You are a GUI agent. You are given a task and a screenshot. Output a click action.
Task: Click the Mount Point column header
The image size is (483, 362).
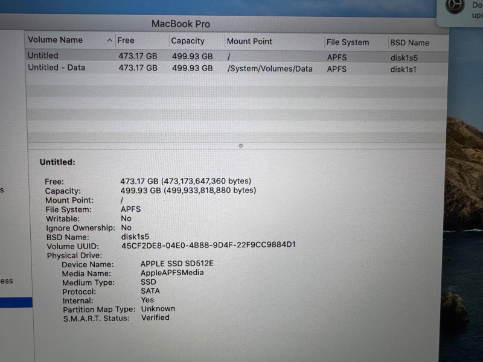(249, 42)
